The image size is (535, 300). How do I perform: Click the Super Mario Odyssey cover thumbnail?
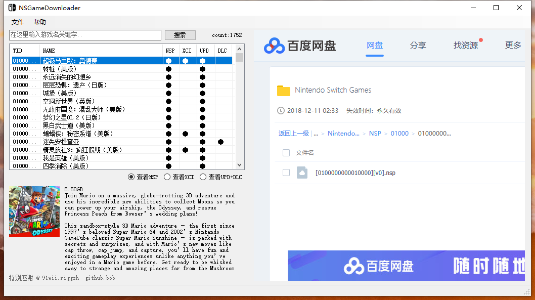pyautogui.click(x=34, y=211)
